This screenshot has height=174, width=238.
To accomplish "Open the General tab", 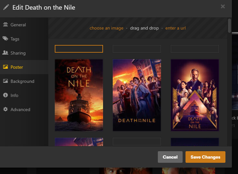I will (24, 25).
